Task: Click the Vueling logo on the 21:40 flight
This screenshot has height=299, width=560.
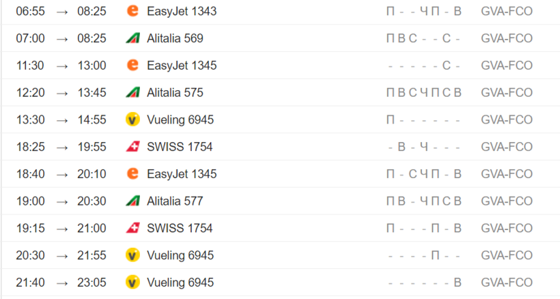Action: coord(133,283)
